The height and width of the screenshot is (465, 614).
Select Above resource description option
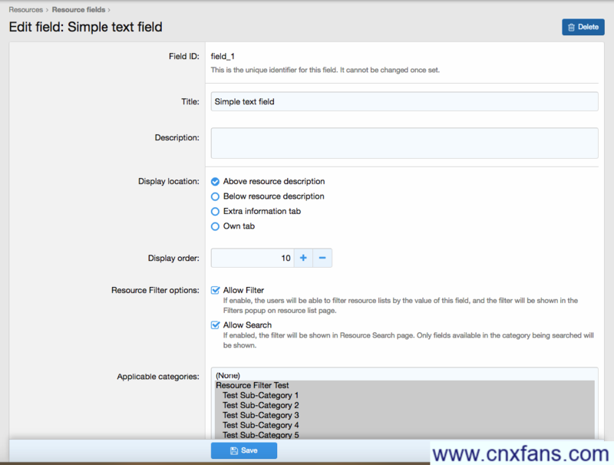tap(215, 182)
